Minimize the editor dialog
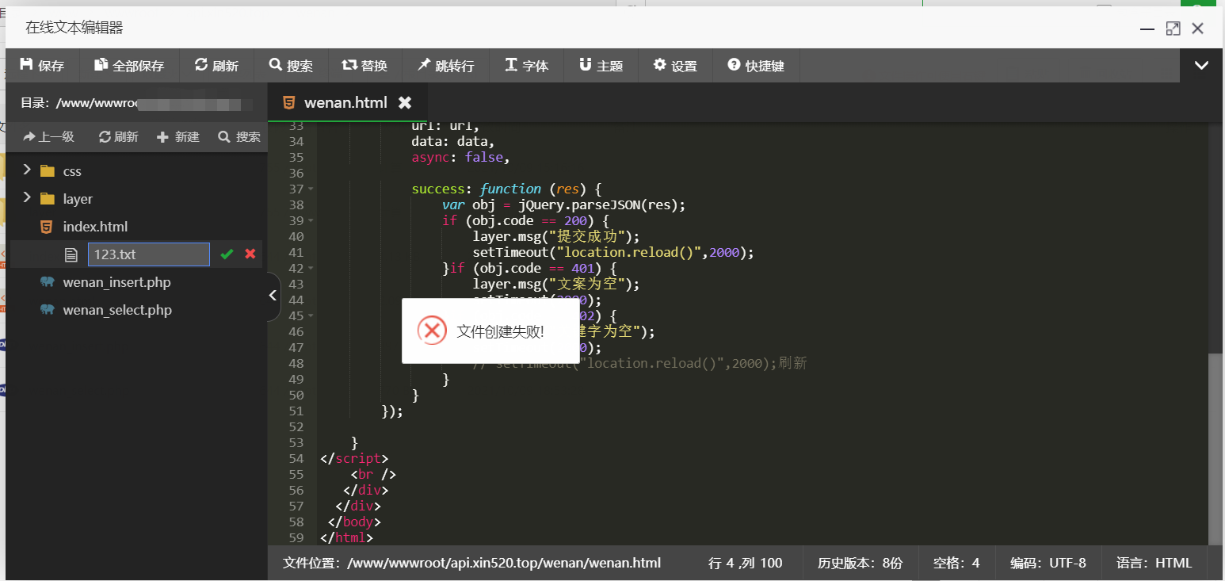This screenshot has width=1225, height=581. click(x=1147, y=29)
